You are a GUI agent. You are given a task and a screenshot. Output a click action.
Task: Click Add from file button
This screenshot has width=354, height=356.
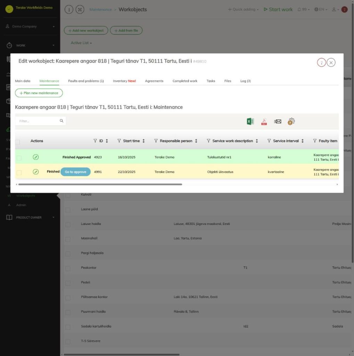(126, 31)
